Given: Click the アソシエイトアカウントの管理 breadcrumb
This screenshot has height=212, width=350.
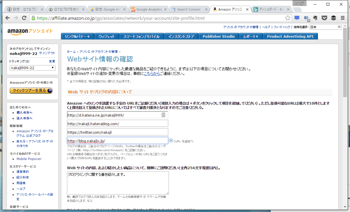Looking at the screenshot, I should click(98, 52).
